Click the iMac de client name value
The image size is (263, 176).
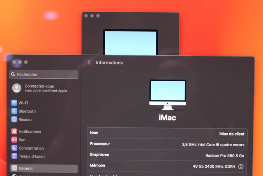232,134
